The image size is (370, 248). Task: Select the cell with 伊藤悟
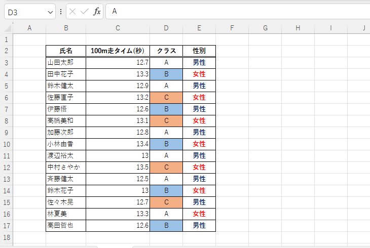(66, 109)
